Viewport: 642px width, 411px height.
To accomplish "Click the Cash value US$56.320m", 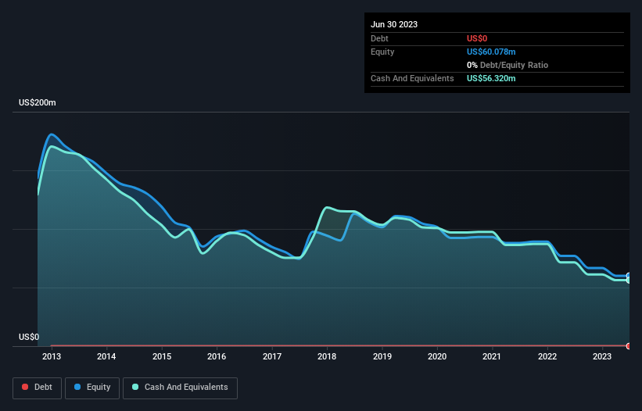I will pyautogui.click(x=491, y=78).
